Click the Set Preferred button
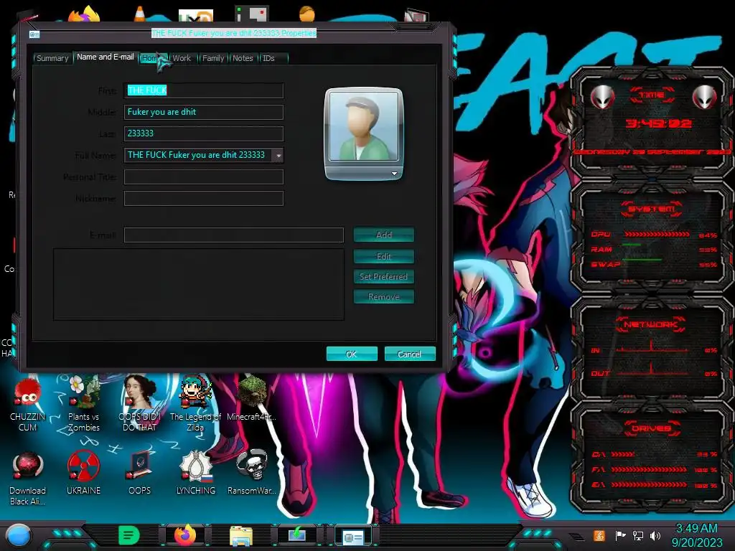The height and width of the screenshot is (551, 735). pos(384,276)
